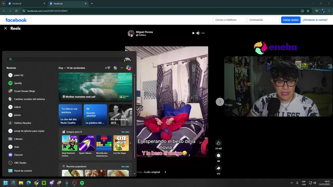The height and width of the screenshot is (187, 333).
Task: Open Copilot icon in search panel
Action: [129, 68]
